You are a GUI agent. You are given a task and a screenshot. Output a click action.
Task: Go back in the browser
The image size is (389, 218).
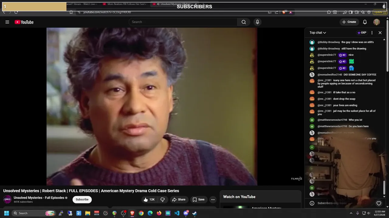coord(4,12)
